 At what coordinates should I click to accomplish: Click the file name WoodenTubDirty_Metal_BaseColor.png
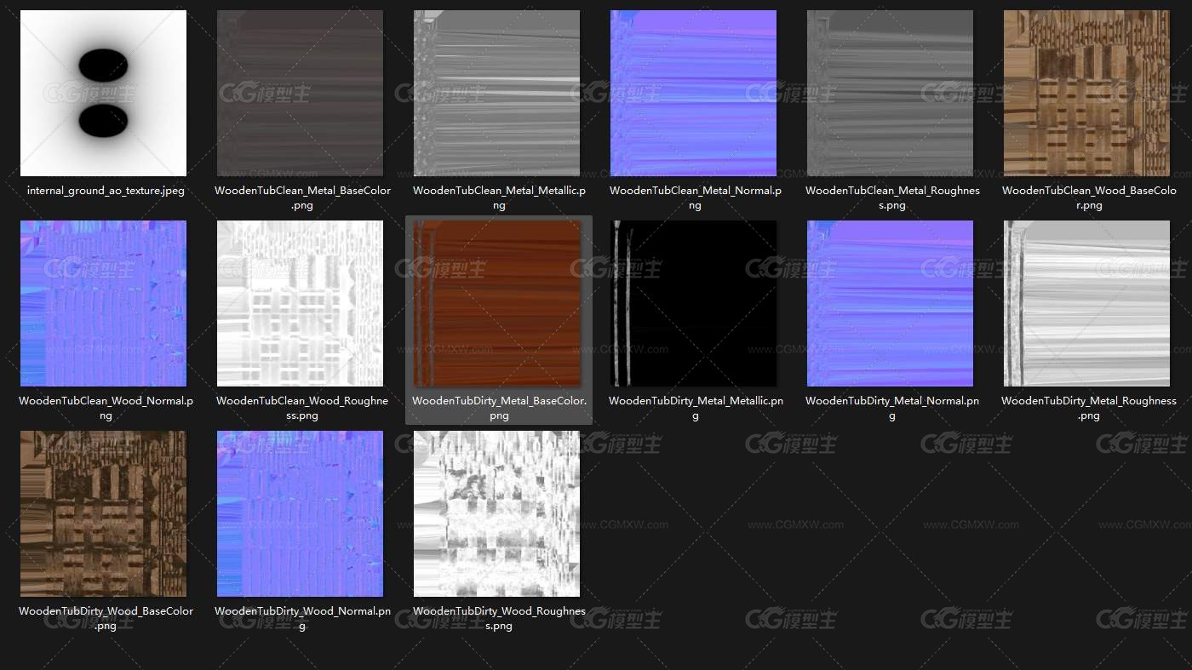[x=499, y=408]
